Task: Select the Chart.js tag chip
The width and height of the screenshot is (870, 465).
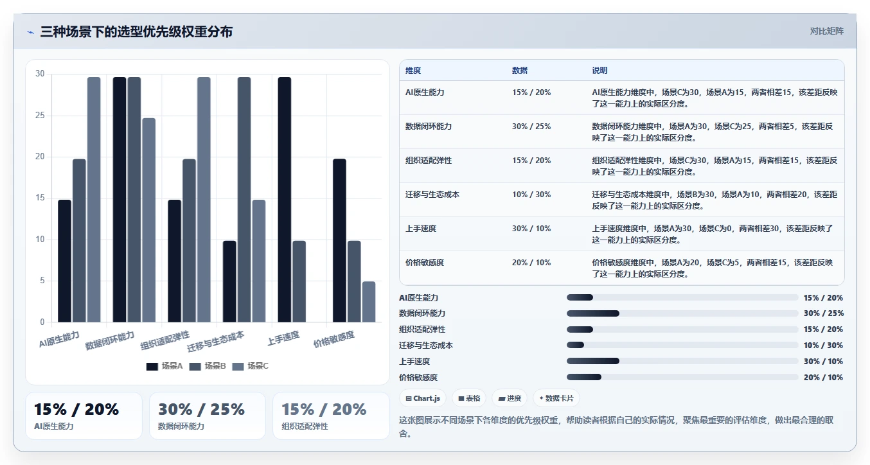Action: pos(423,398)
